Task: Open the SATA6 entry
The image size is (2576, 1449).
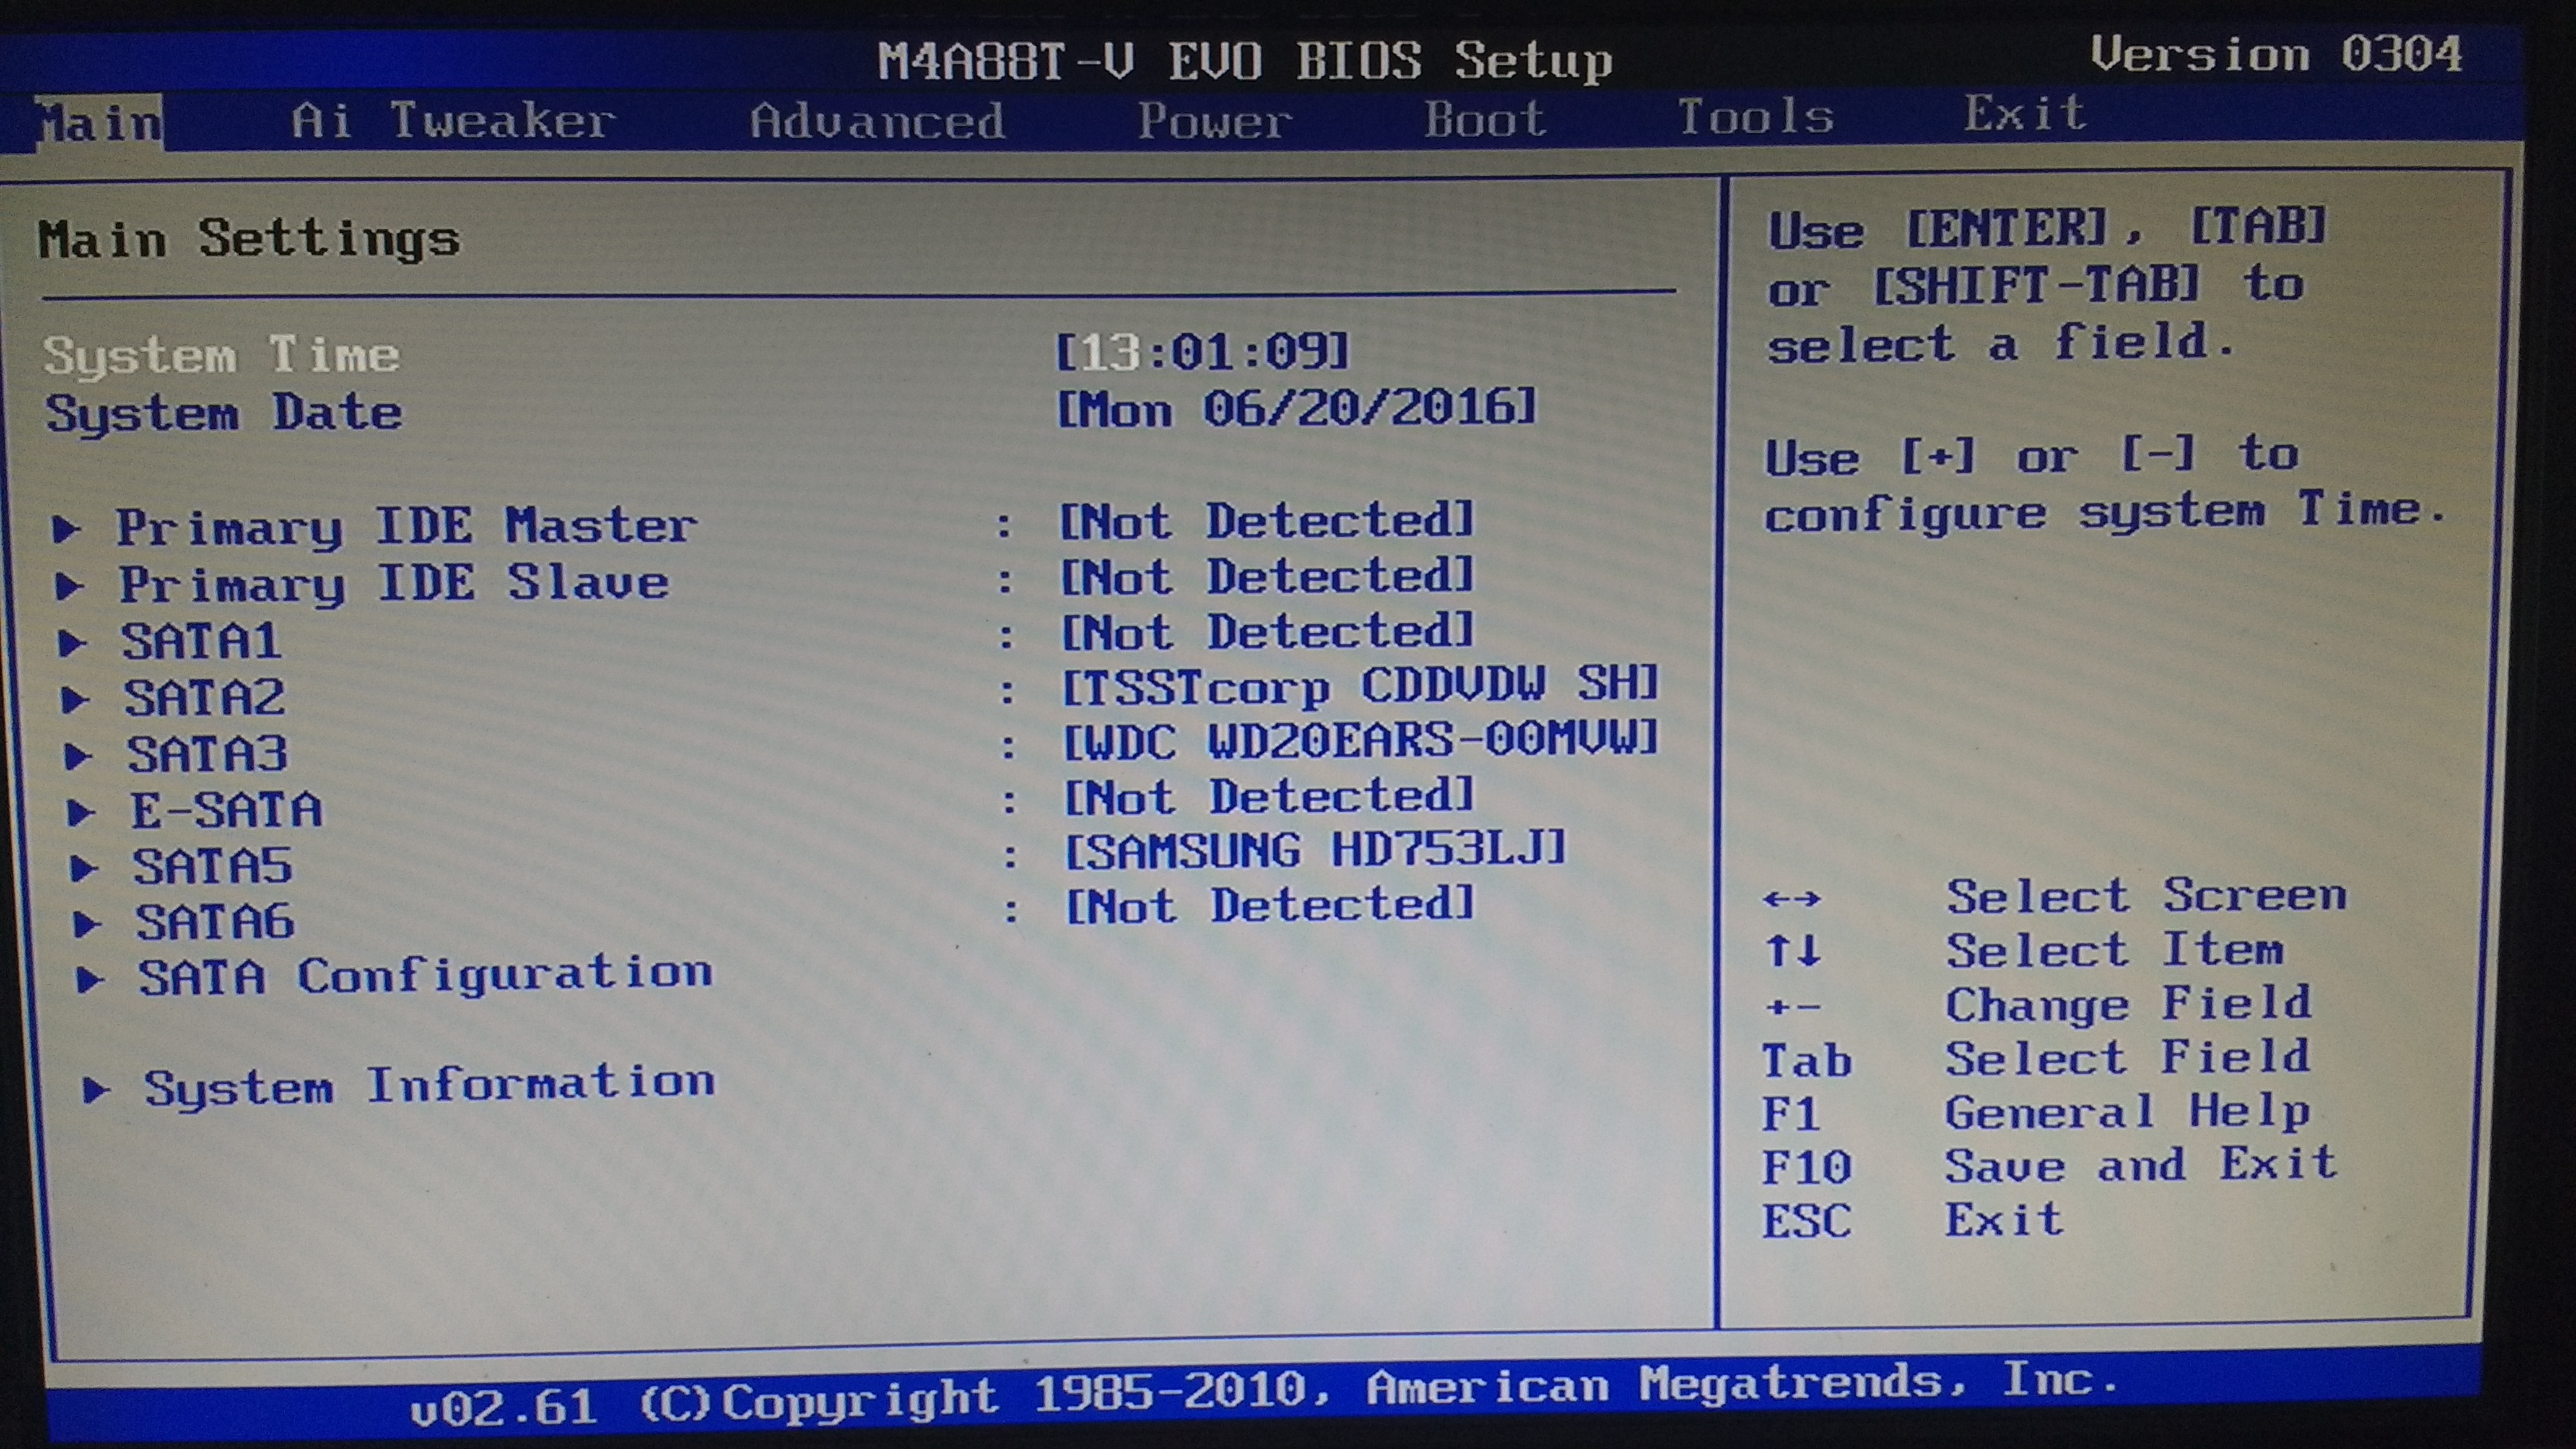Action: coord(216,922)
